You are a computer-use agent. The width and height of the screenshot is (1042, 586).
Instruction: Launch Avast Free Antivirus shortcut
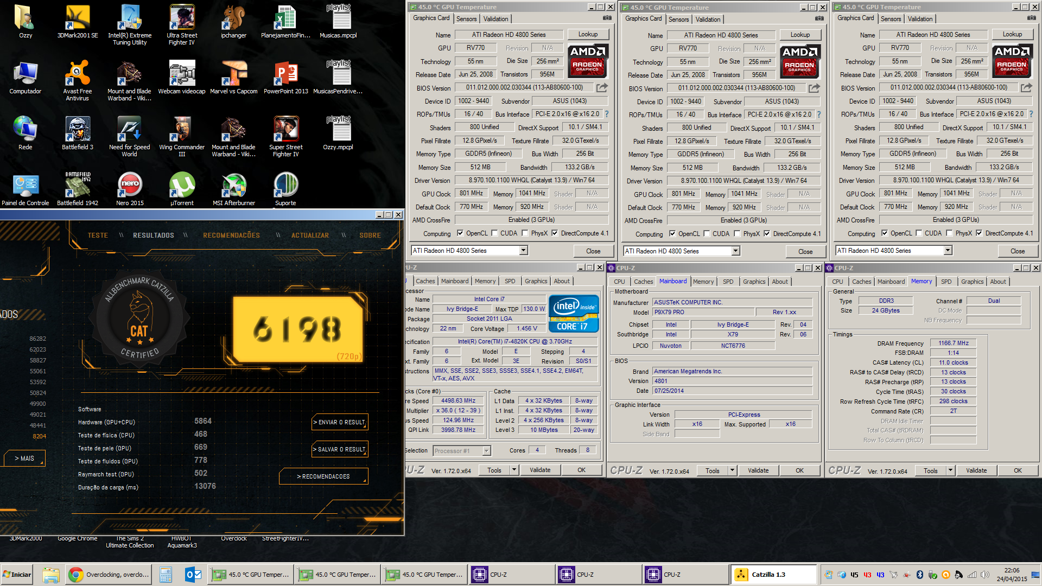78,81
